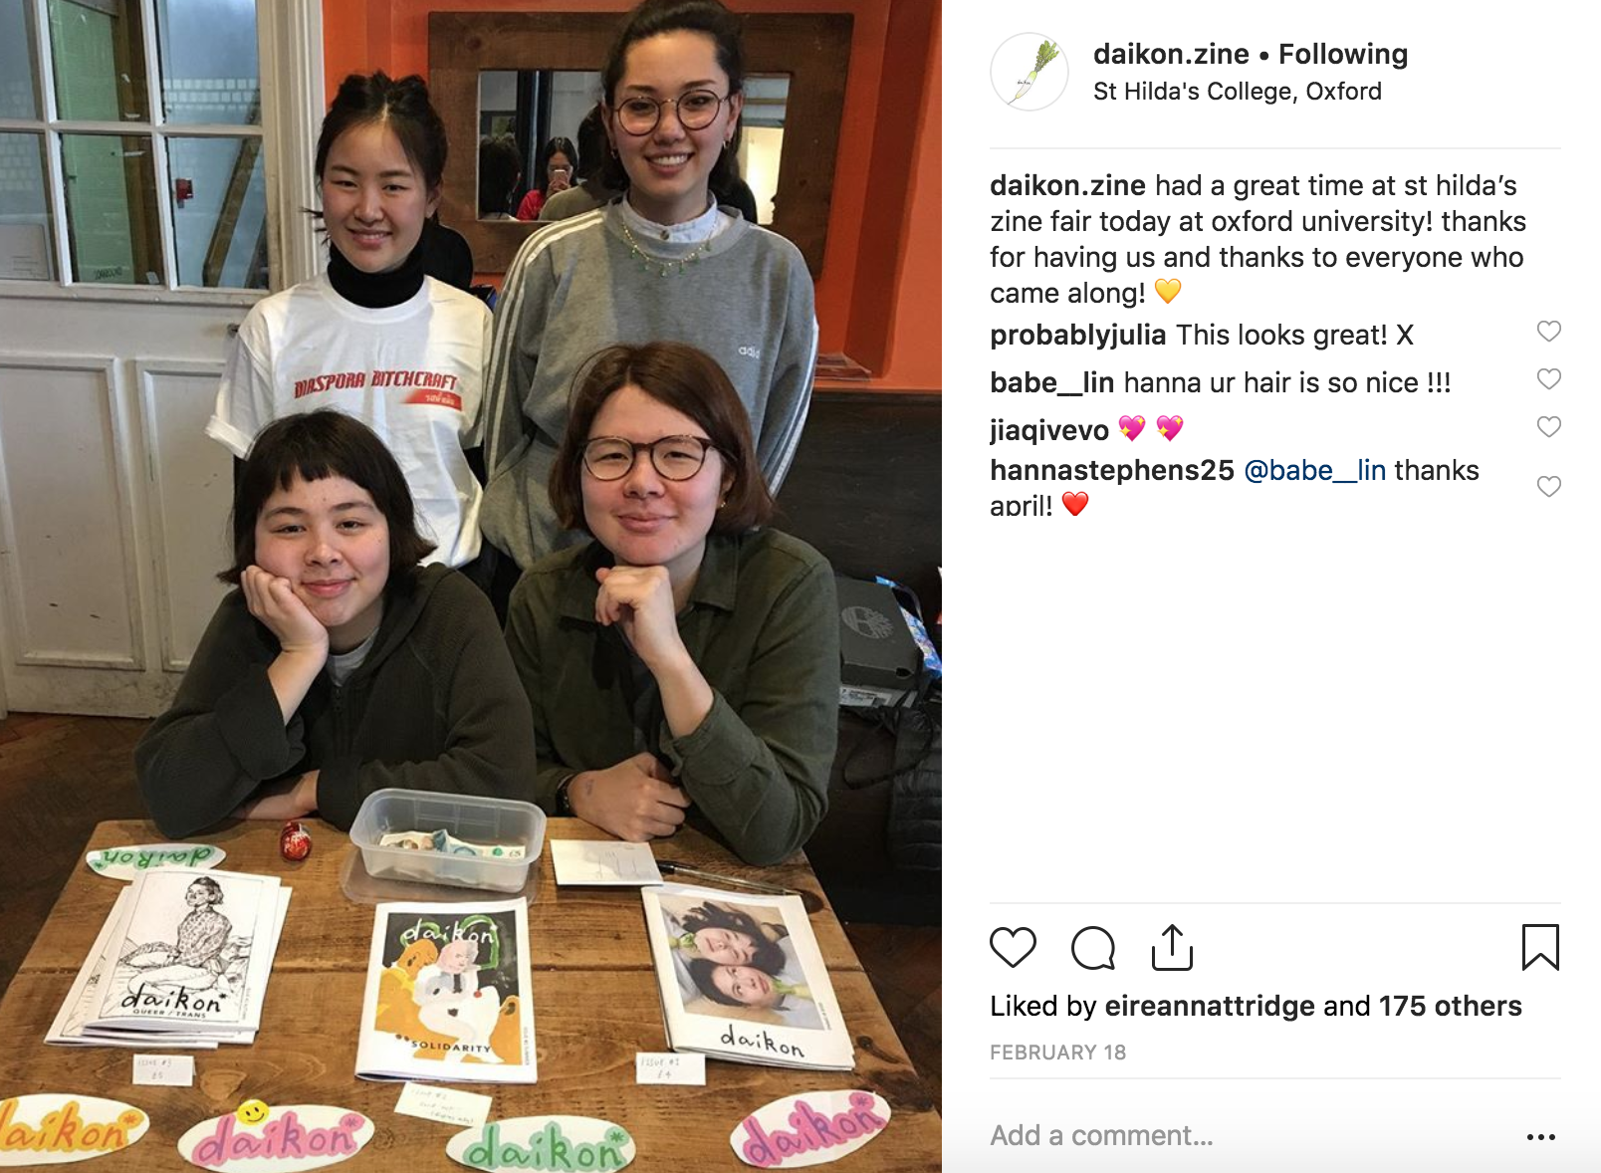Open comments via speech bubble icon
Screen dimensions: 1601x1173
coord(1092,947)
